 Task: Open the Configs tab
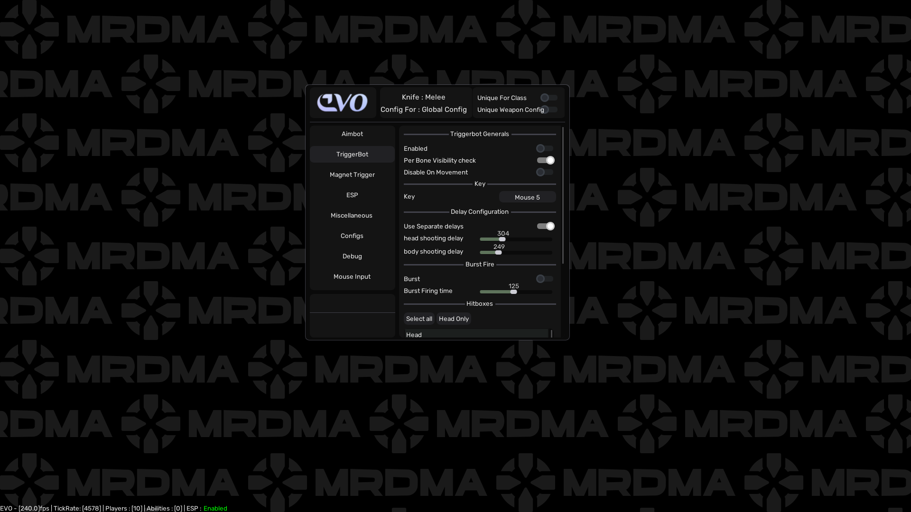(352, 236)
